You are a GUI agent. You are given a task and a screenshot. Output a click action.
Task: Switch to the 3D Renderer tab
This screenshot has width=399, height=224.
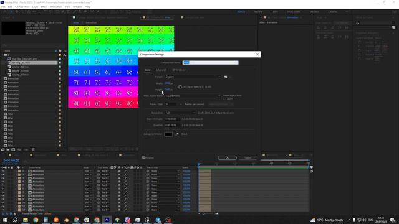pos(179,70)
